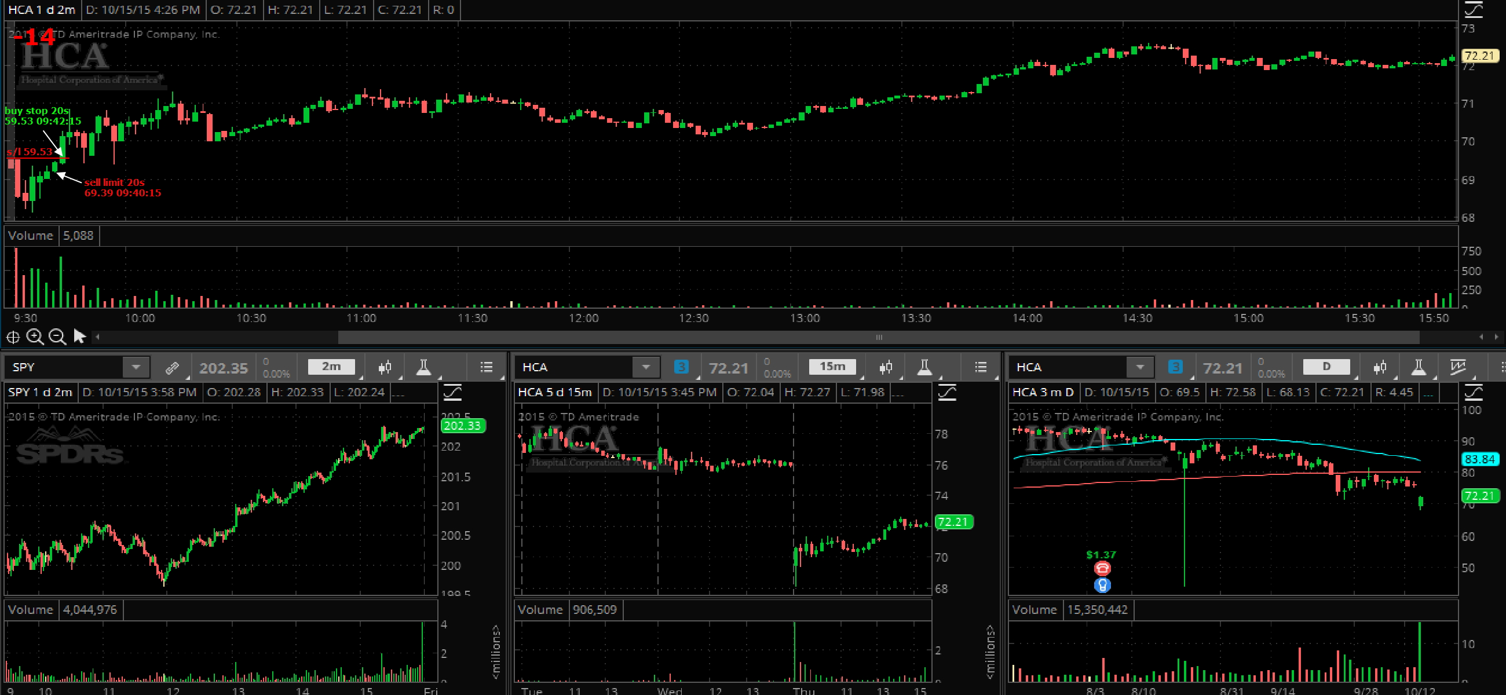Select the pointer cursor drawing tool

pyautogui.click(x=79, y=336)
